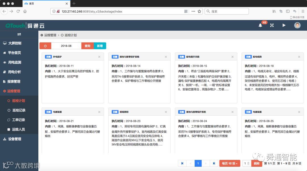Close the 2018-08-24 接地与接零保护系统 card

(x=233, y=112)
